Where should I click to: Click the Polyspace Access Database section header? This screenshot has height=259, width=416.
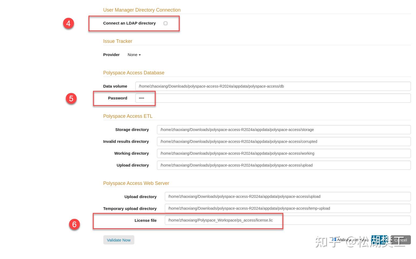click(134, 73)
